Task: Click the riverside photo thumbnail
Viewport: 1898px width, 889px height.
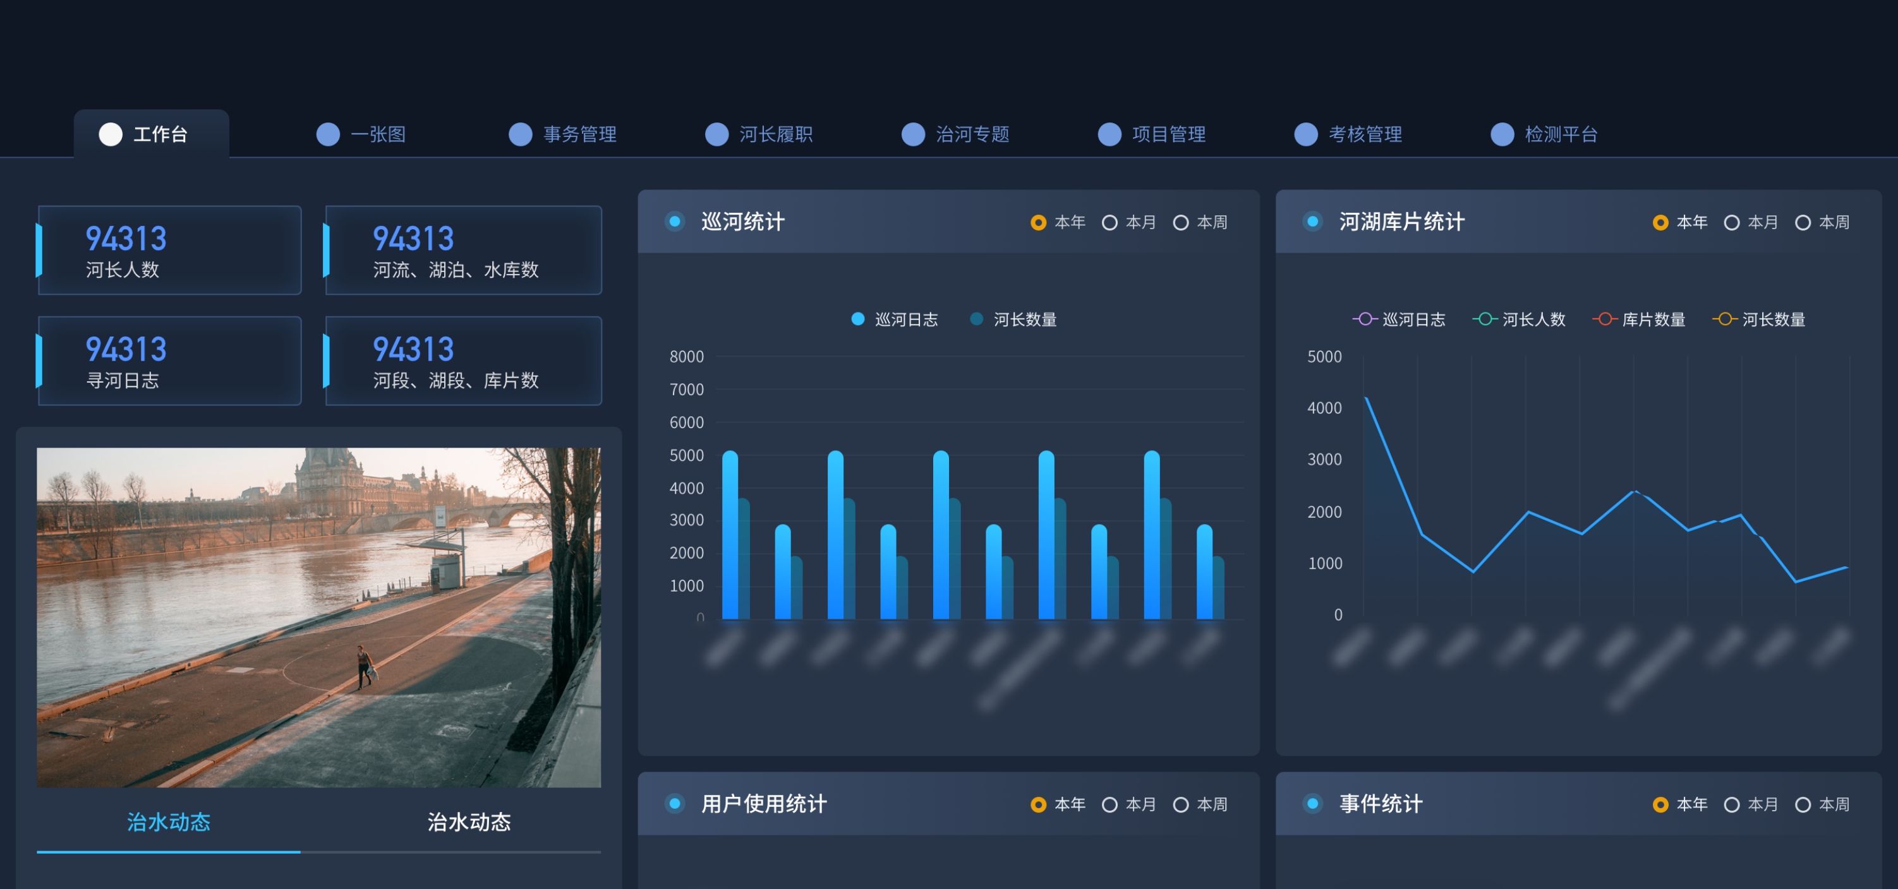Action: [318, 618]
